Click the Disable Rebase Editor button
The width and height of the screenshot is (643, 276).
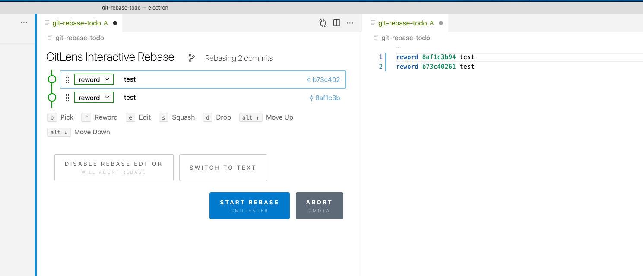[114, 168]
